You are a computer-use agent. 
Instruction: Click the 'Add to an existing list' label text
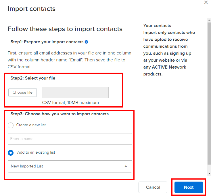click(x=36, y=152)
